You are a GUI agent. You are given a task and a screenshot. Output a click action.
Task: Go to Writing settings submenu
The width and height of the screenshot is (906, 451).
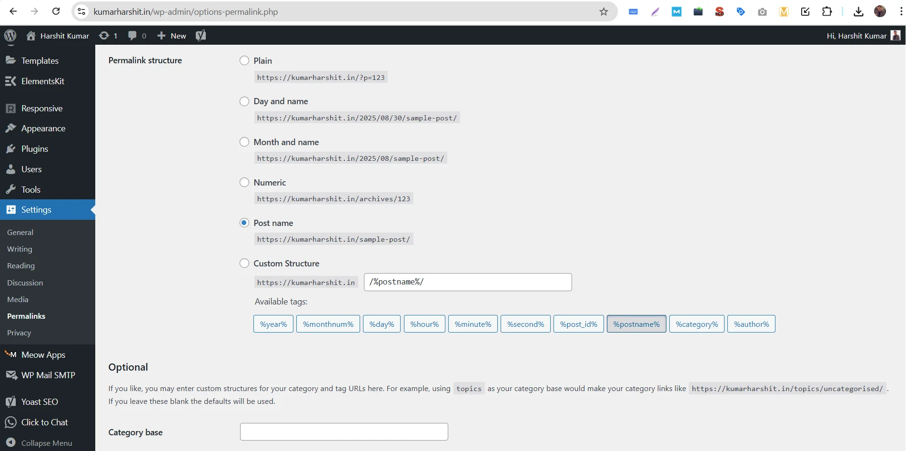(x=20, y=249)
